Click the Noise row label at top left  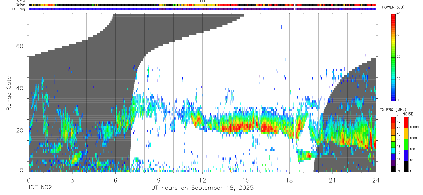pyautogui.click(x=21, y=5)
